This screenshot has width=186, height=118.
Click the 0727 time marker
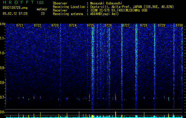(126, 25)
